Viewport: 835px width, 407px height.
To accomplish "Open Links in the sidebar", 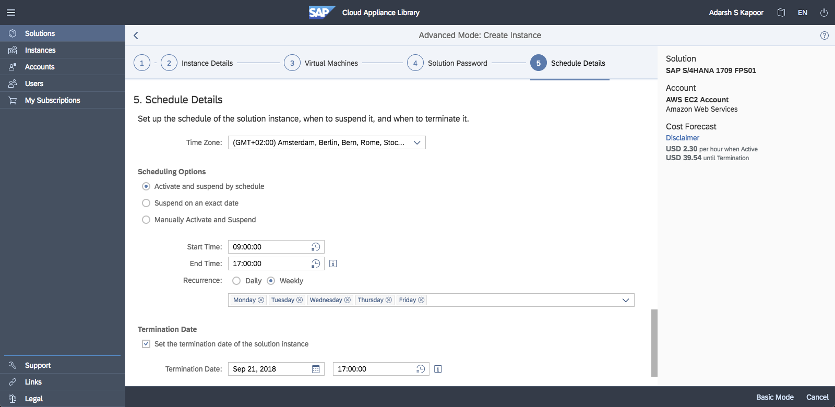I will [x=63, y=382].
